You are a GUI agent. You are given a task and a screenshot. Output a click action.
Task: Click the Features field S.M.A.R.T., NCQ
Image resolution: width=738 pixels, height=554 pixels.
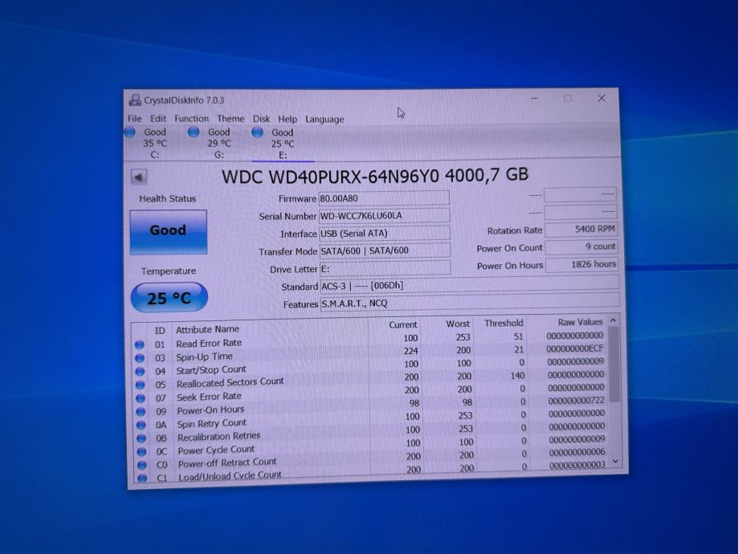pos(470,303)
